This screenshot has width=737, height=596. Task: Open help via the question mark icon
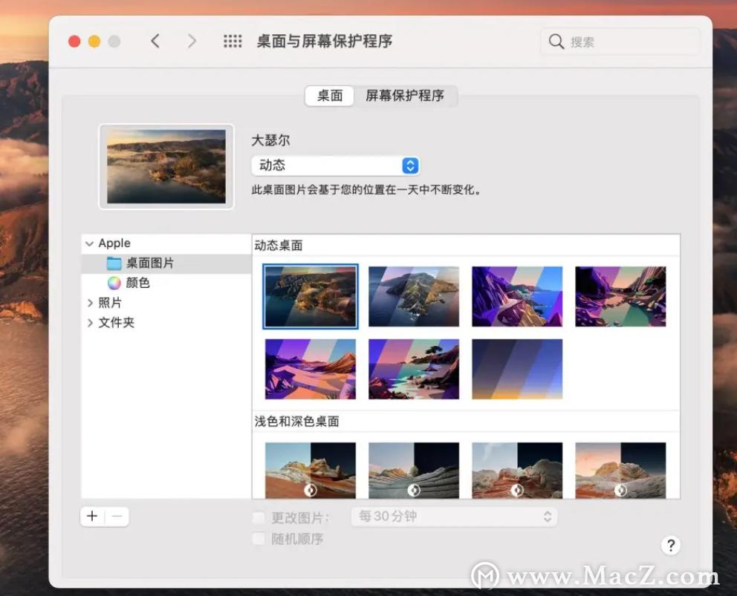[x=671, y=545]
